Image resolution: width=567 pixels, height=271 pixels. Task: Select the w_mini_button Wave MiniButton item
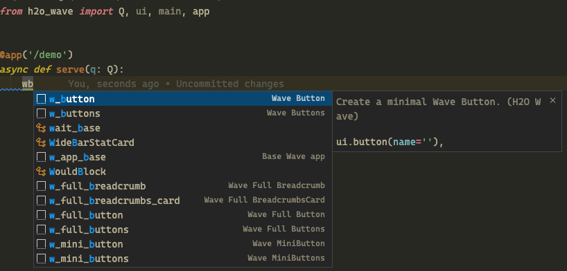[183, 244]
